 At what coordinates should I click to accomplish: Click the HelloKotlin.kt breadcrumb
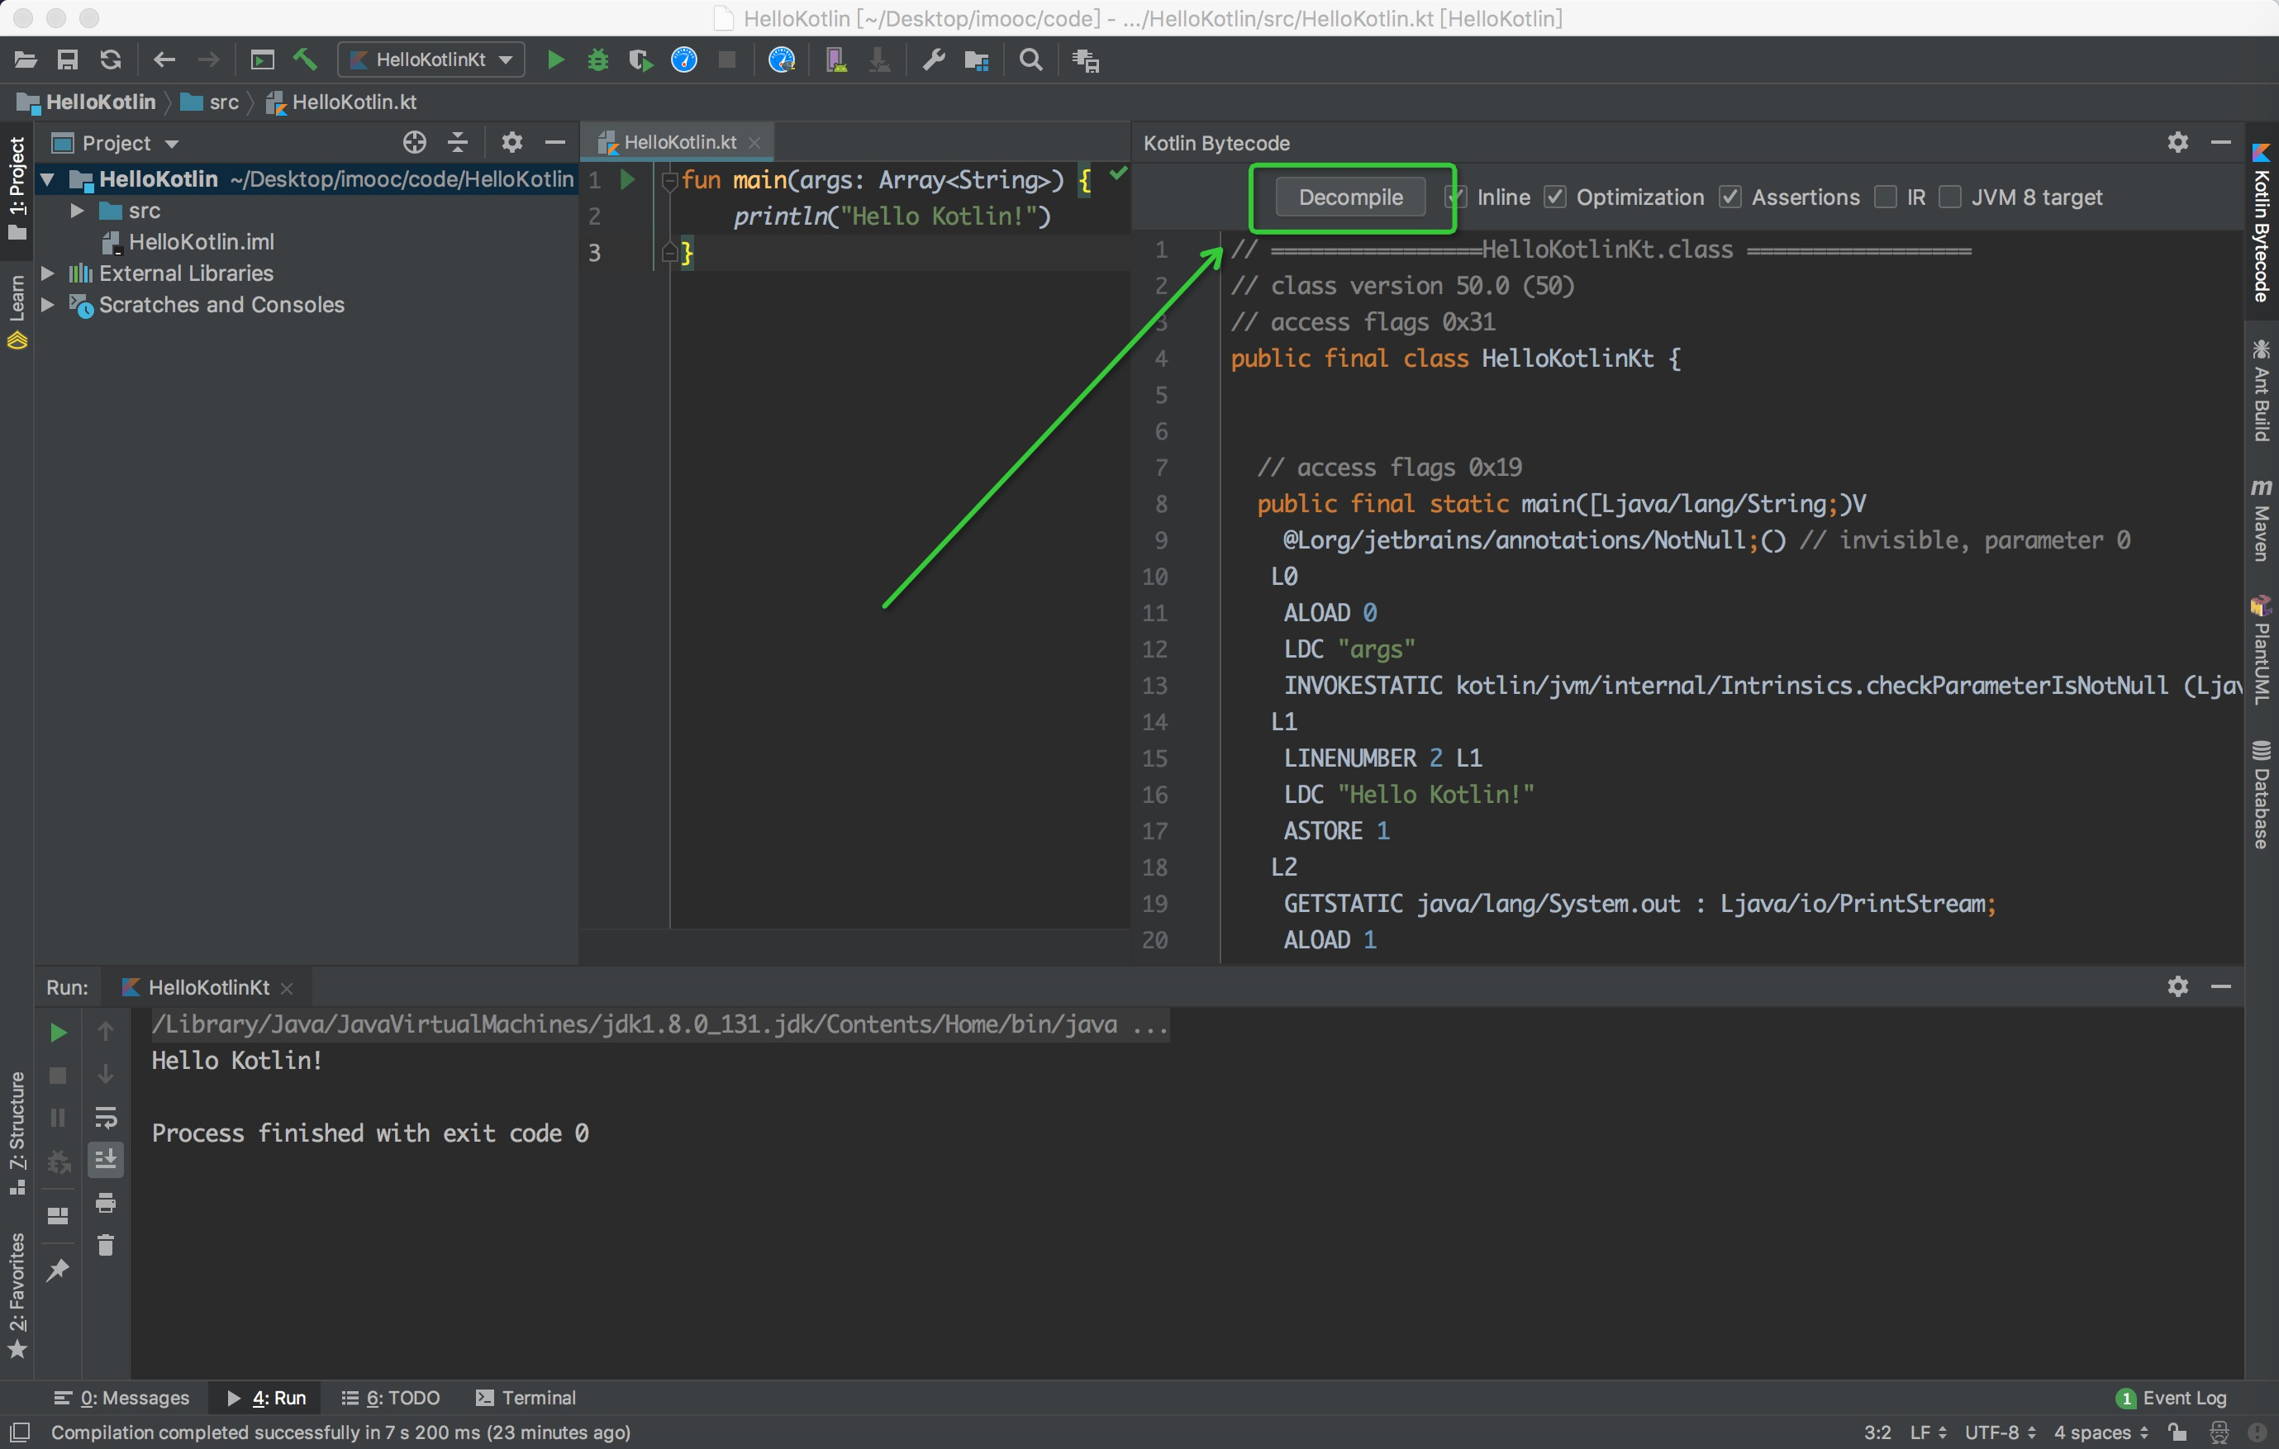pyautogui.click(x=341, y=102)
